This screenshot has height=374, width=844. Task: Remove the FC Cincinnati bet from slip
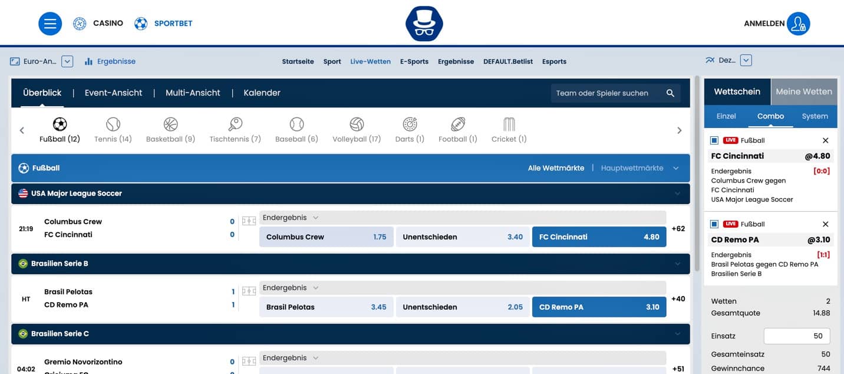825,140
